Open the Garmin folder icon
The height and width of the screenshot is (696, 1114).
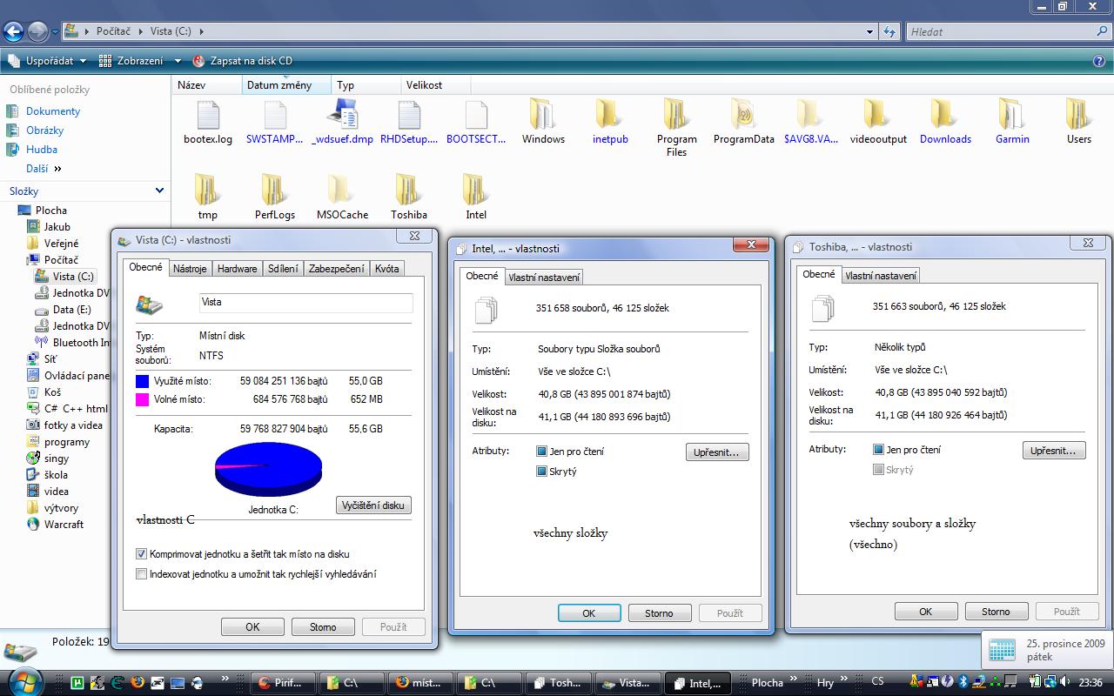click(1011, 115)
